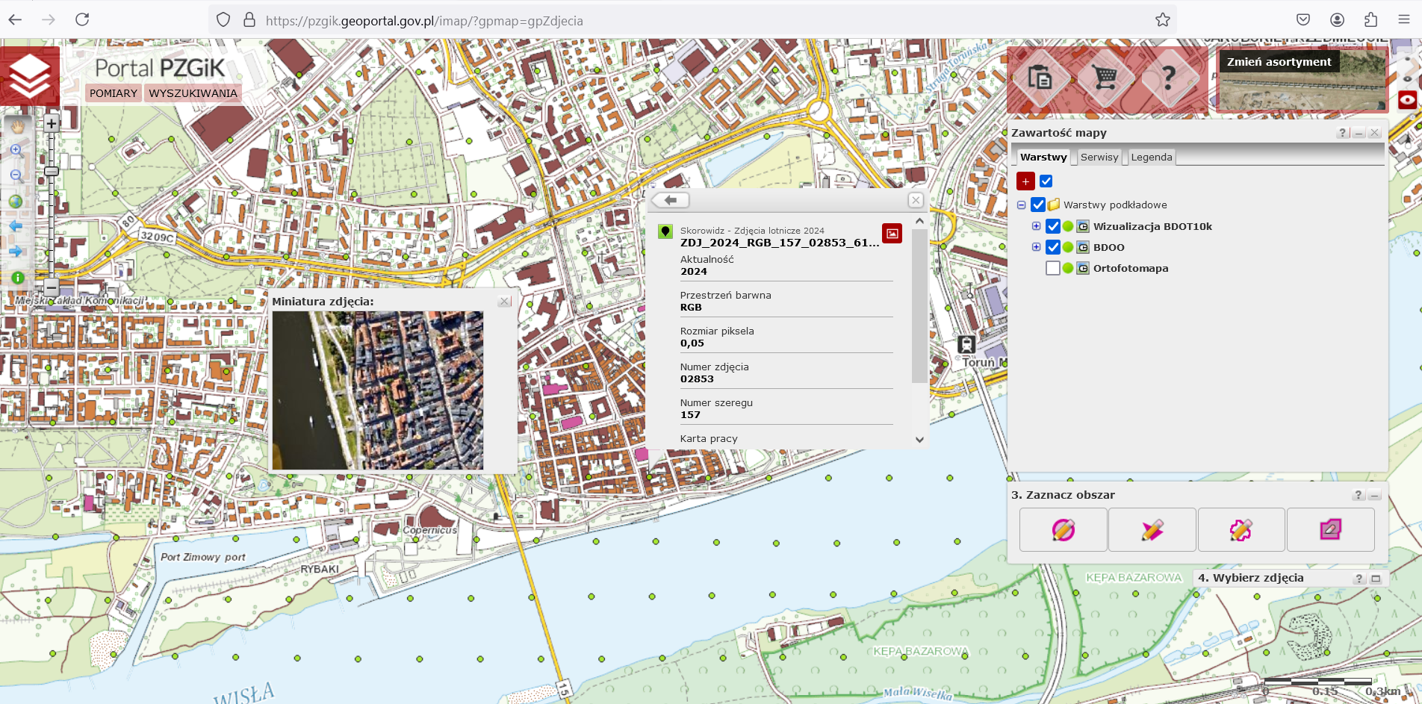Collapse the Warstwy podkładowe group
The height and width of the screenshot is (704, 1422).
pos(1021,205)
